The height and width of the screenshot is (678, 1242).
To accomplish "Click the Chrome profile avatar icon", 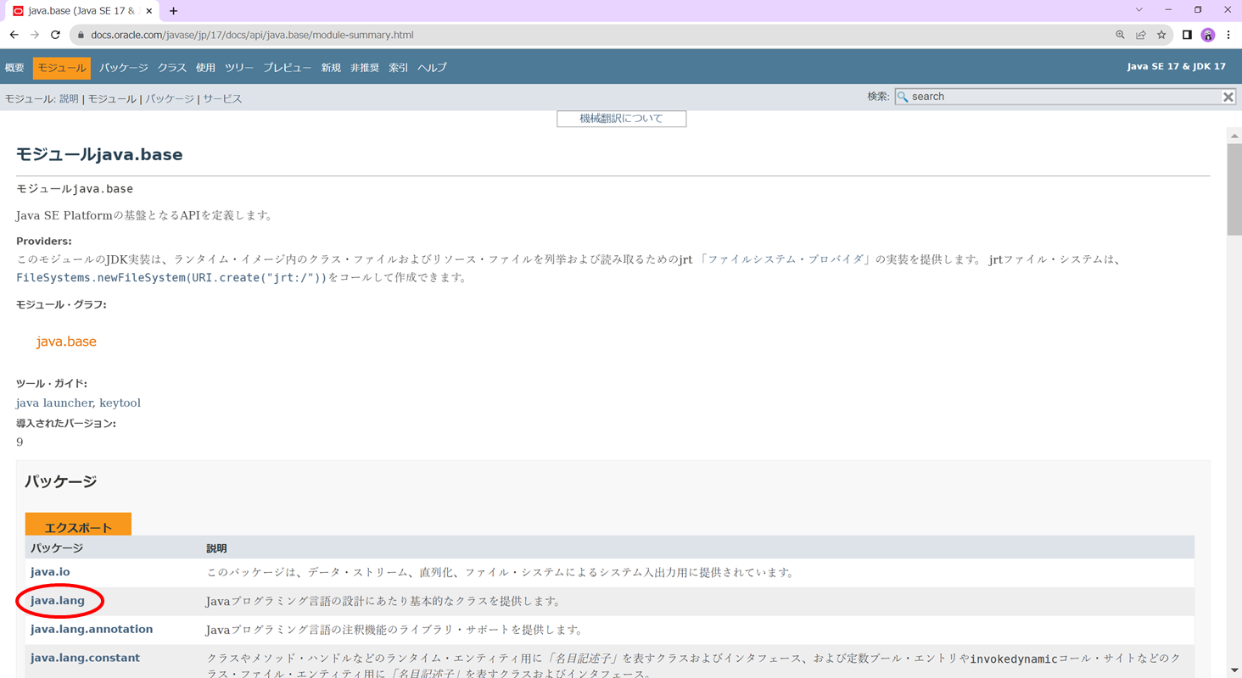I will click(1207, 35).
